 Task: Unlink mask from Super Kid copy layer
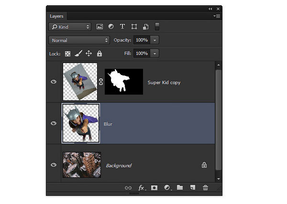coord(101,82)
